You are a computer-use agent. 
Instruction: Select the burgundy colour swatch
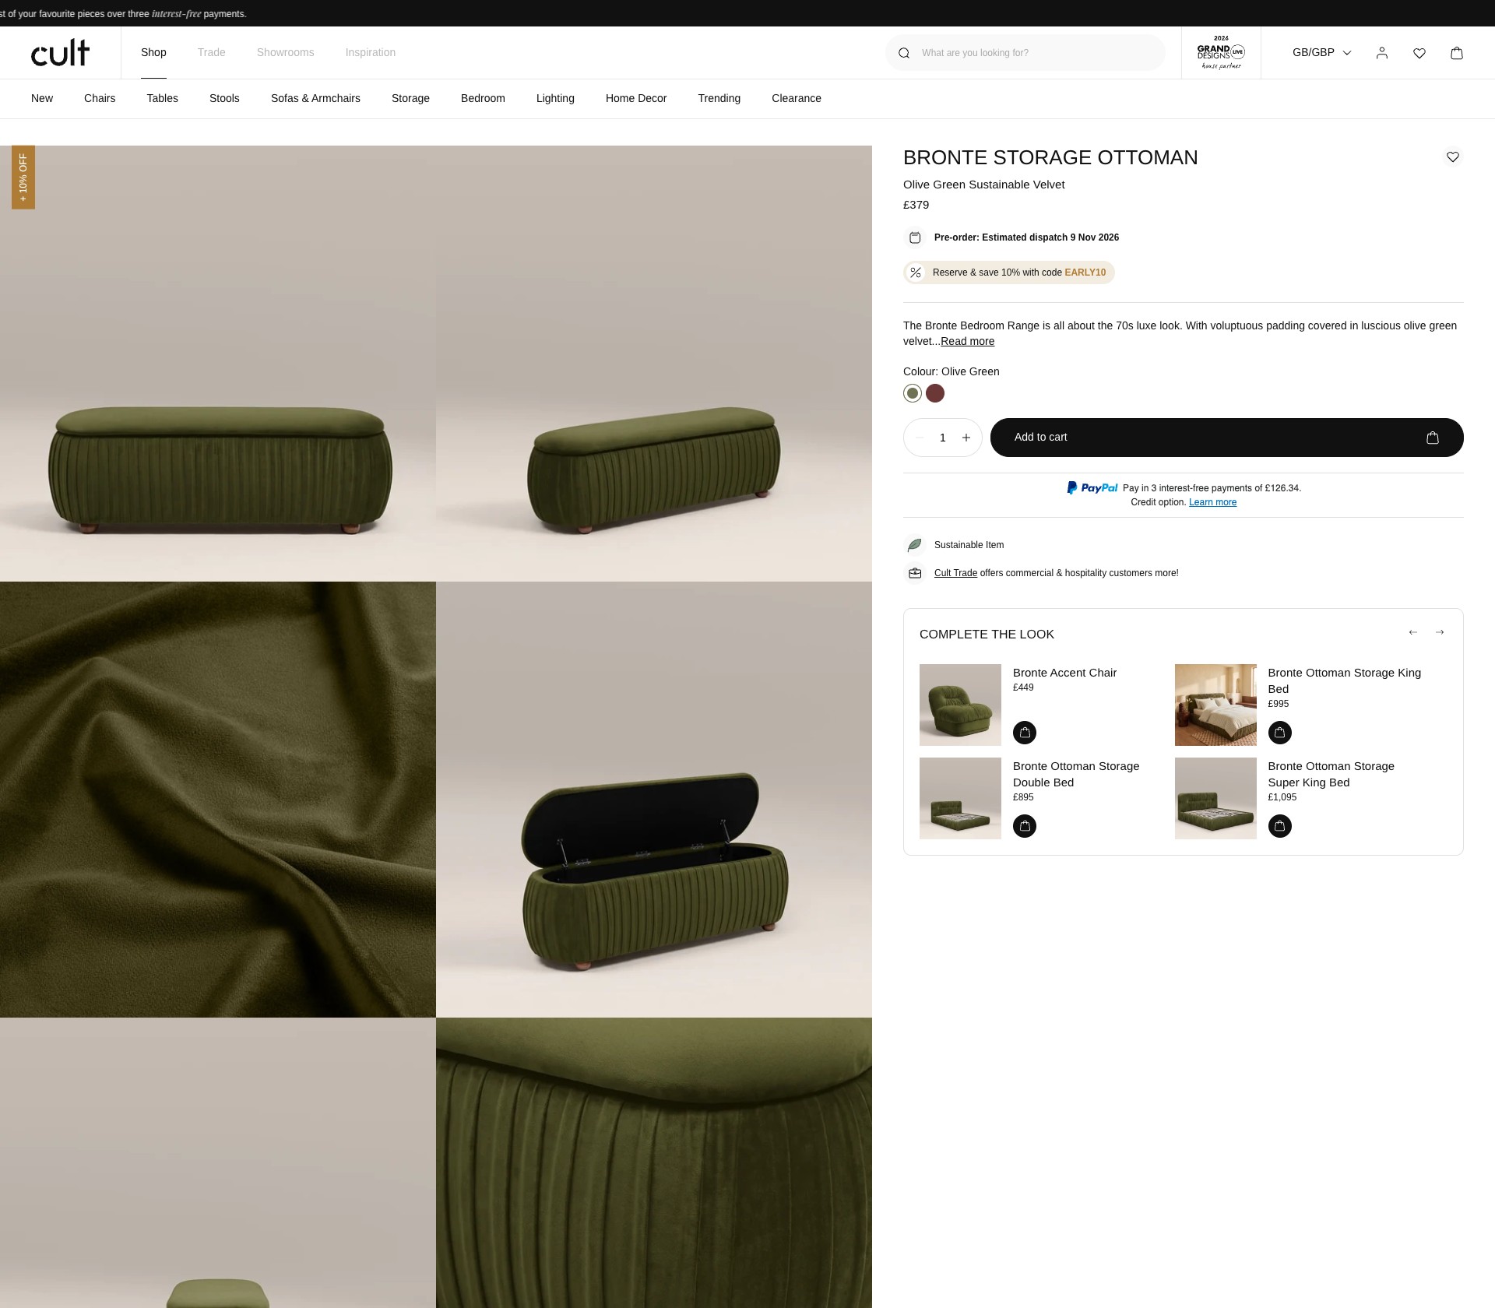point(935,393)
